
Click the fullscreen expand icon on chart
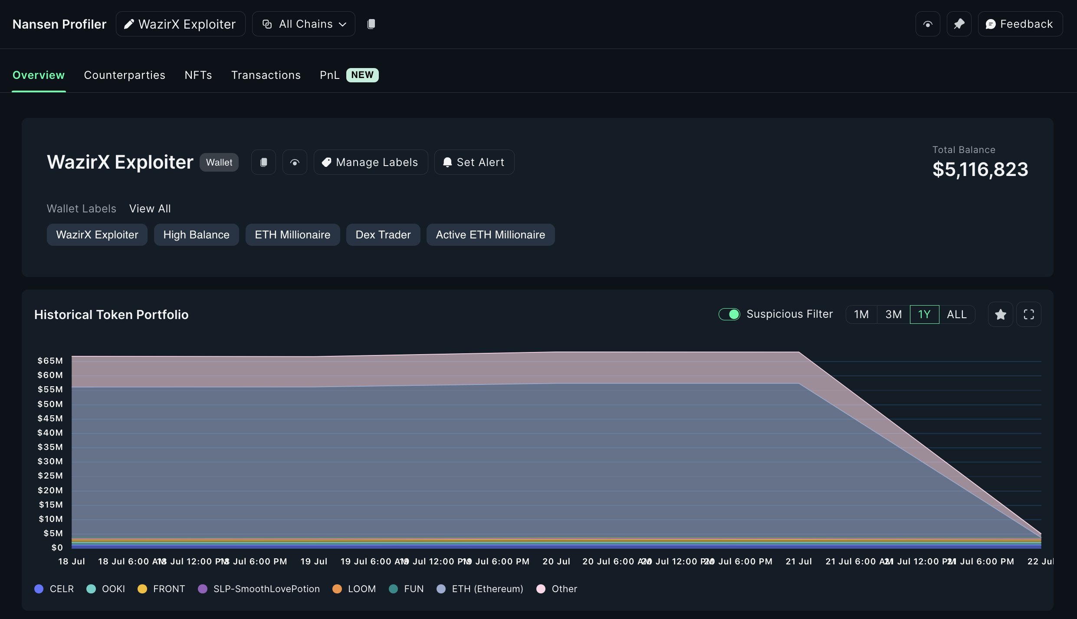pos(1029,314)
